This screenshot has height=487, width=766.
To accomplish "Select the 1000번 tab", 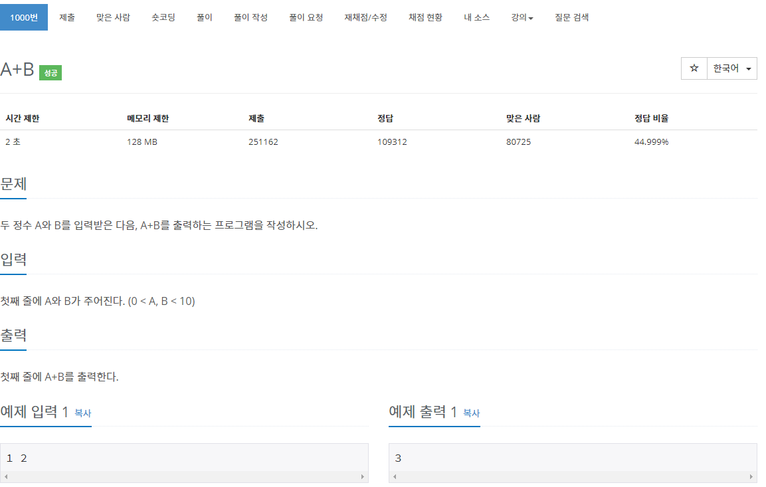I will tap(24, 17).
